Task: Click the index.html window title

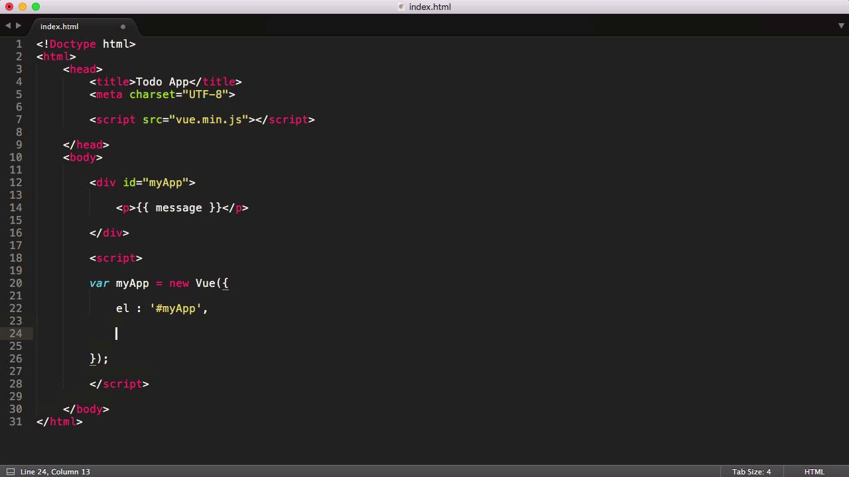Action: pos(430,7)
